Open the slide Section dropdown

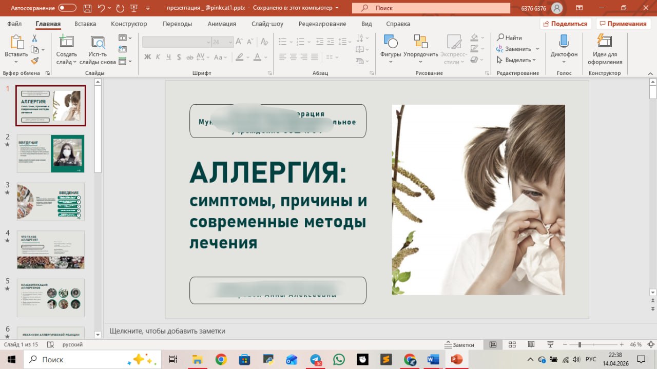[125, 61]
